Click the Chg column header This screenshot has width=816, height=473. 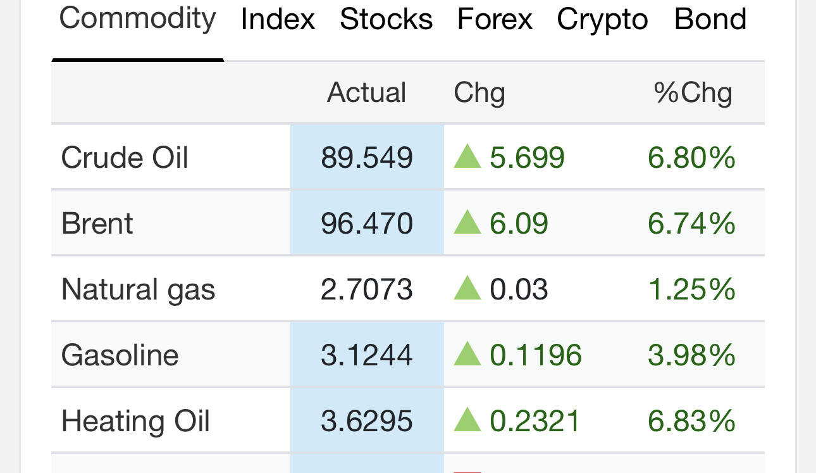click(x=479, y=93)
